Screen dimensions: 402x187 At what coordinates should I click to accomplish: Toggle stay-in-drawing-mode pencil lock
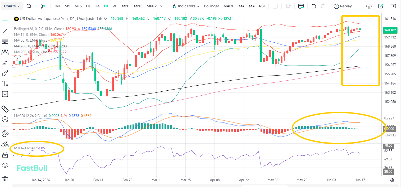click(5, 144)
